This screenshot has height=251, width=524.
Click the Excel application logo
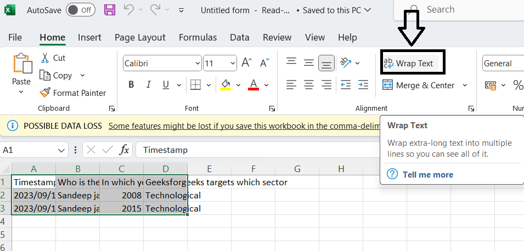(x=10, y=10)
